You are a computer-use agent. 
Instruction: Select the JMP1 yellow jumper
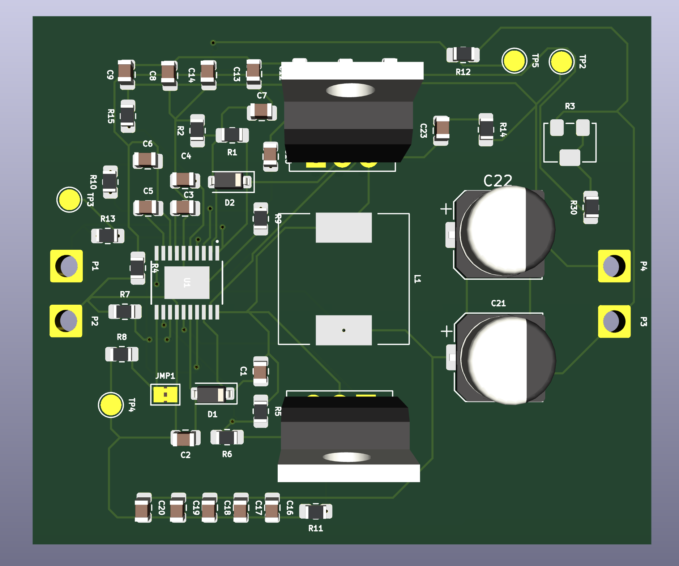[x=165, y=395]
